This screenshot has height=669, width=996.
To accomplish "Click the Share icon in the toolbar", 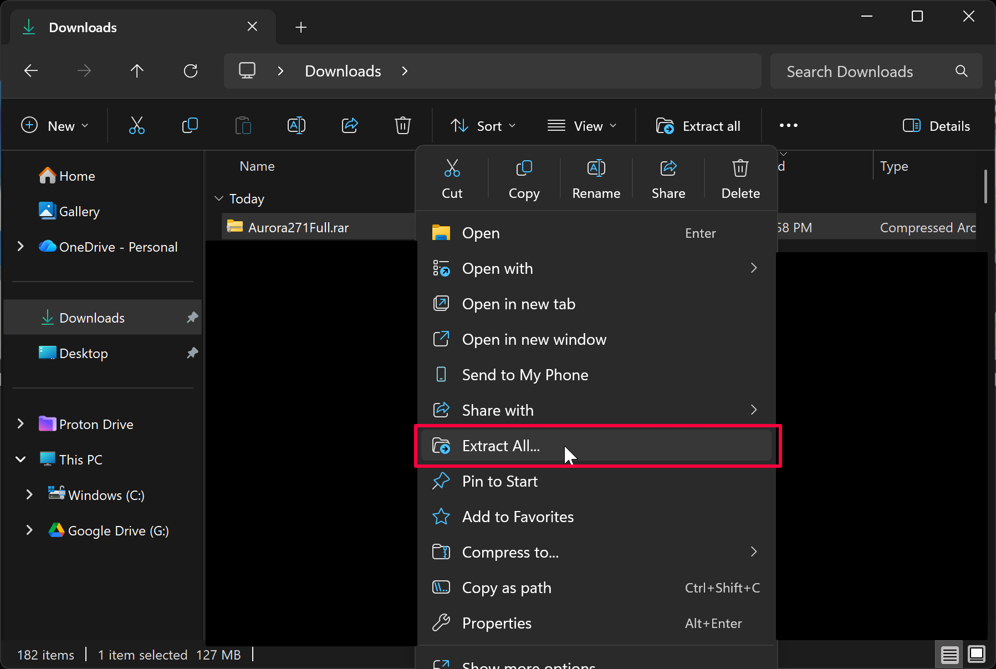I will pyautogui.click(x=350, y=126).
